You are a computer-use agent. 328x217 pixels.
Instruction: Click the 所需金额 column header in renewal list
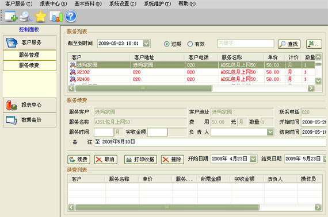pos(213,179)
